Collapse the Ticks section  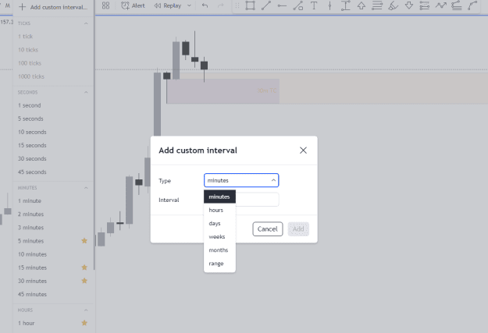pos(86,23)
